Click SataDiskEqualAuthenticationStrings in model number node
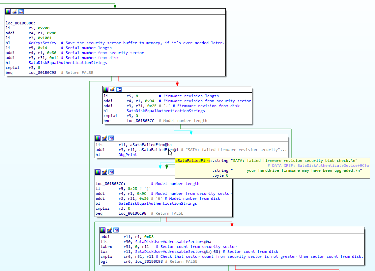The width and height of the screenshot is (375, 271). coord(158,203)
